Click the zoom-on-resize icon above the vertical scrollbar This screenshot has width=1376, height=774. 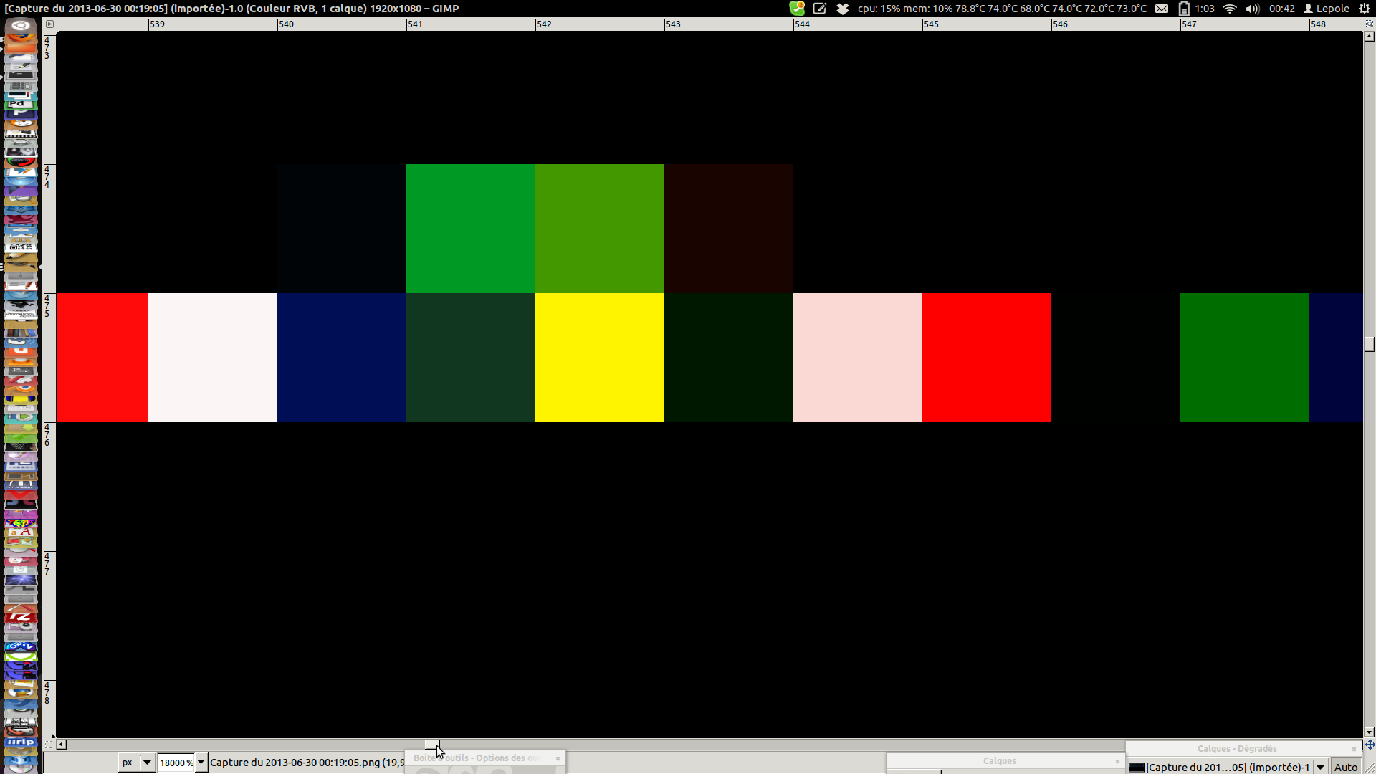coord(1370,24)
